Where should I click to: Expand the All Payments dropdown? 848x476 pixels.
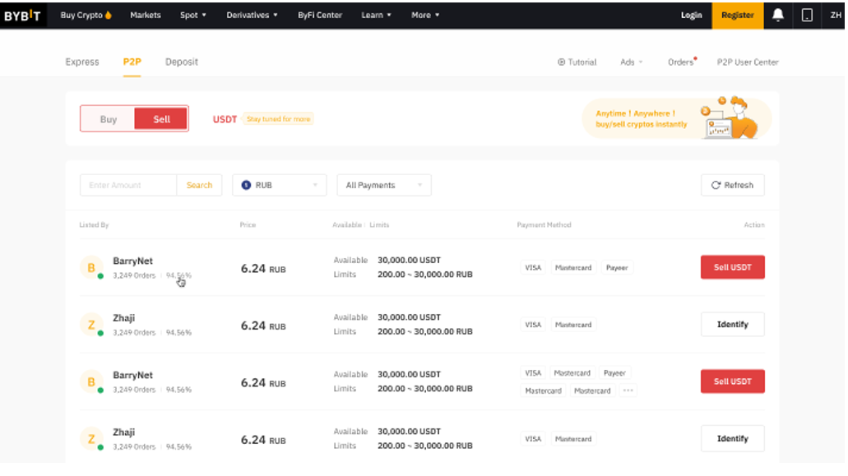point(384,185)
